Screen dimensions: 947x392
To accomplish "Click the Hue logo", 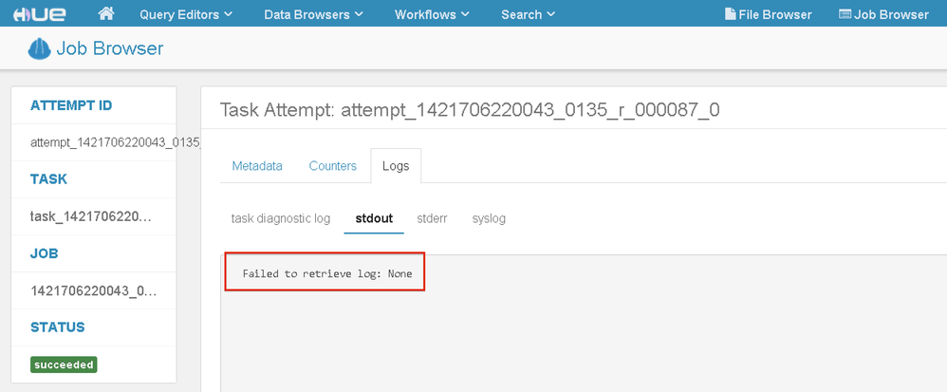I will pyautogui.click(x=39, y=14).
